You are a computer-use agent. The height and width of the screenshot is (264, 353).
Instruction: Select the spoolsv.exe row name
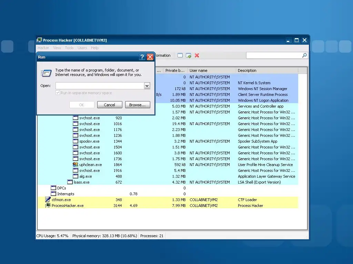click(x=89, y=141)
